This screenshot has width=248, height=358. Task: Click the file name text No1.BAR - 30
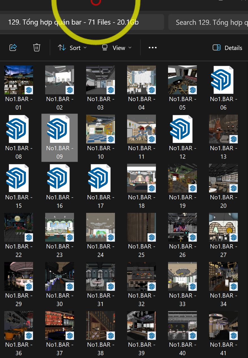pyautogui.click(x=60, y=300)
